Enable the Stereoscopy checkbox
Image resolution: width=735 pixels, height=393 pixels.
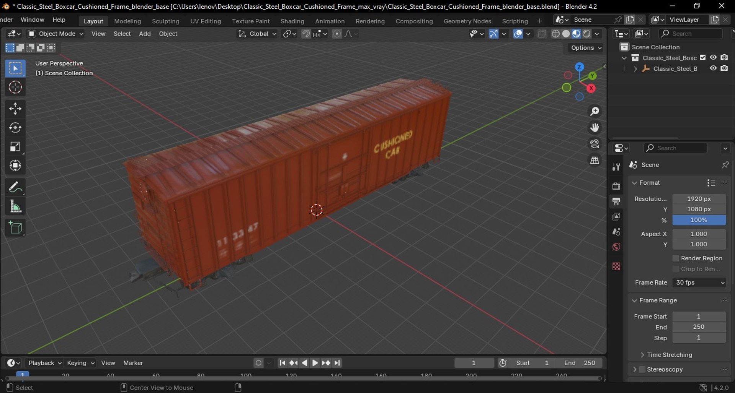click(642, 369)
